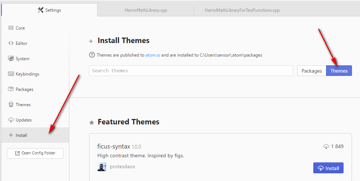
Task: Focus the Search themes input field
Action: [x=191, y=71]
